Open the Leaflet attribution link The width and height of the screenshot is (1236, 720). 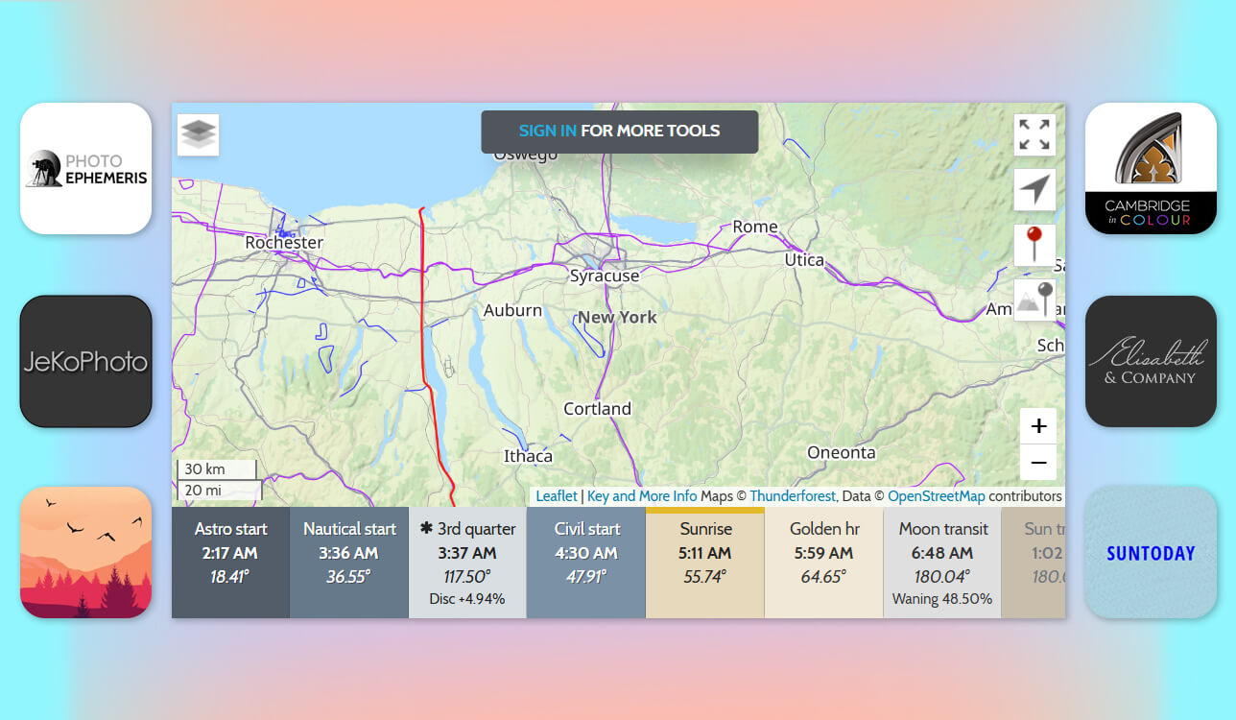pyautogui.click(x=557, y=496)
